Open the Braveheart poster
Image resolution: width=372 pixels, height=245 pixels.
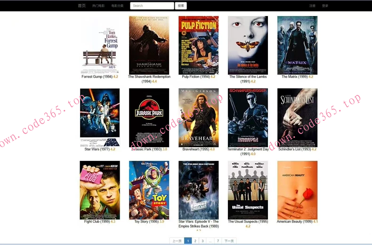click(x=199, y=118)
